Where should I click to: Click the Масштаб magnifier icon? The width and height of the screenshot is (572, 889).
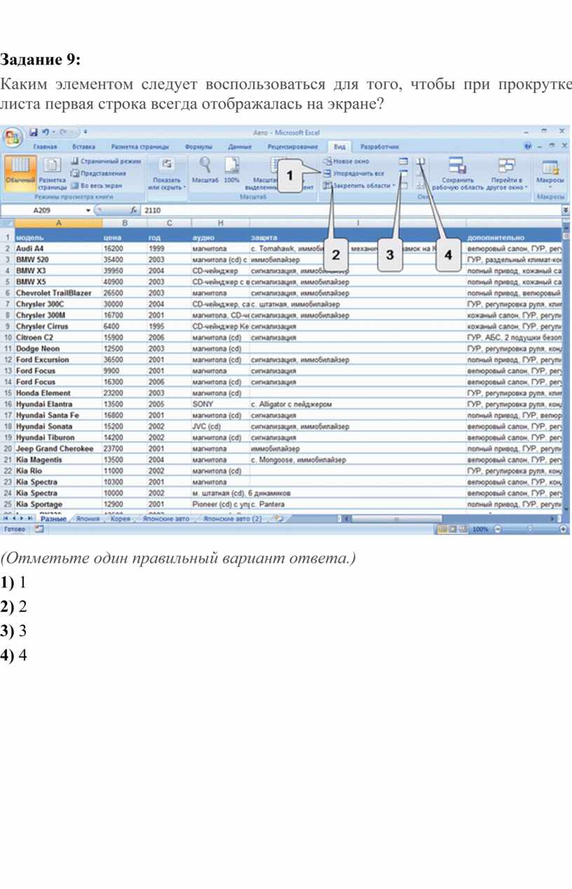pyautogui.click(x=205, y=165)
